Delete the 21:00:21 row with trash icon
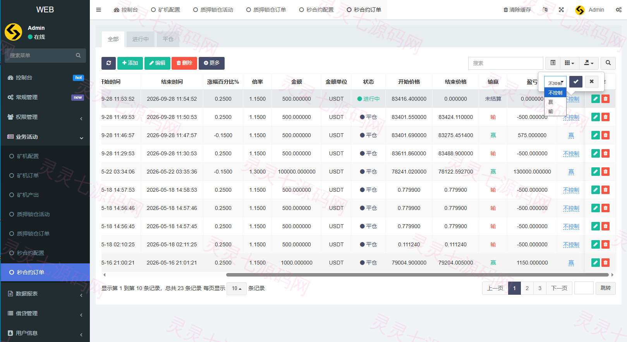The height and width of the screenshot is (342, 627). coord(606,263)
